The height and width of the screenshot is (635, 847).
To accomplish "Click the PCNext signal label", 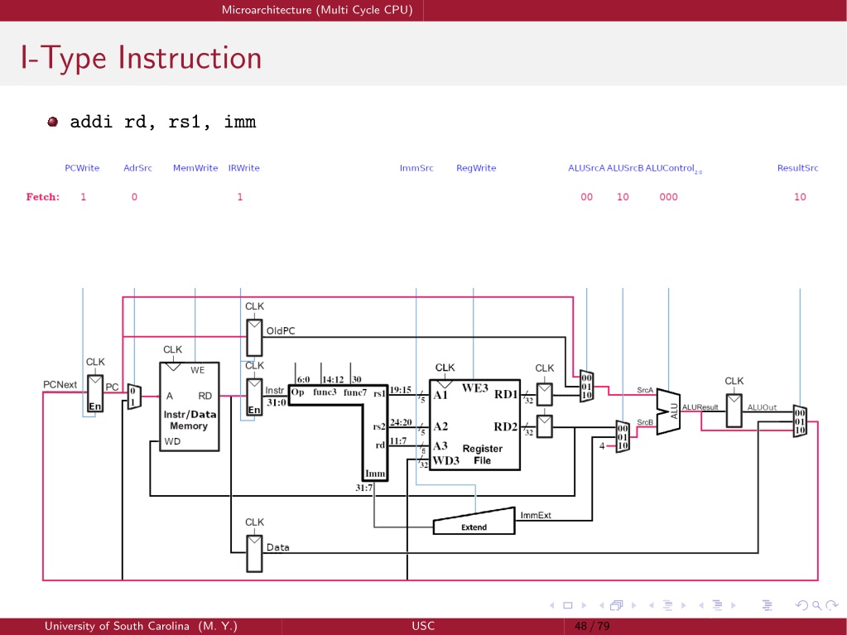I will (60, 384).
